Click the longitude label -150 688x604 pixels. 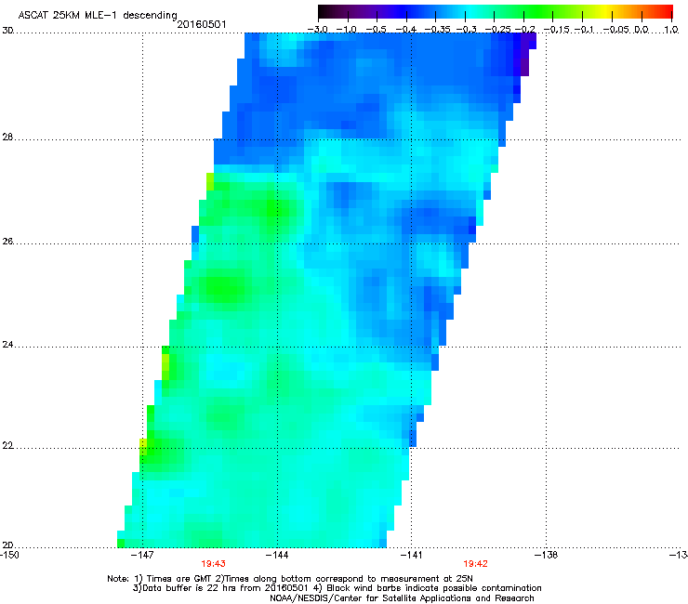tap(9, 555)
